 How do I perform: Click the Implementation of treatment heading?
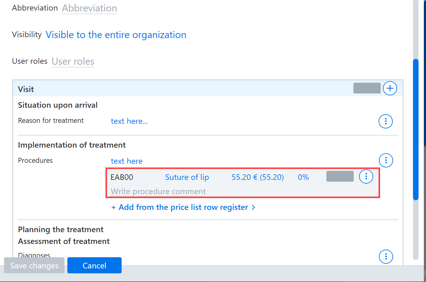[72, 145]
